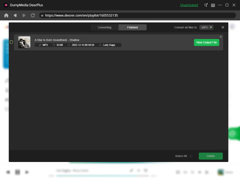Image resolution: width=240 pixels, height=180 pixels.
Task: Open the hamburger menu icon
Action: (213, 5)
